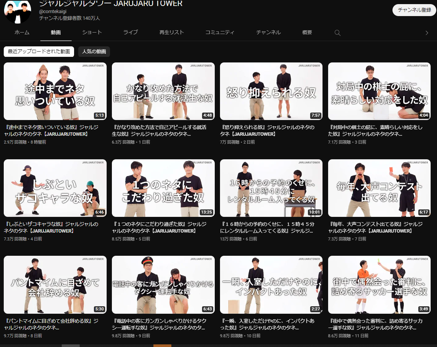
Task: Open the ショート tab
Action: pyautogui.click(x=92, y=32)
